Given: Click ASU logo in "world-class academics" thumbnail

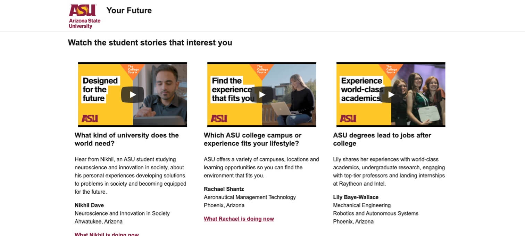Looking at the screenshot, I should coord(348,119).
